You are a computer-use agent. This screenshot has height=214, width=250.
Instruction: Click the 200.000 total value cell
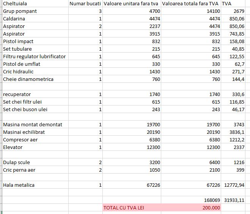[x=191, y=208]
